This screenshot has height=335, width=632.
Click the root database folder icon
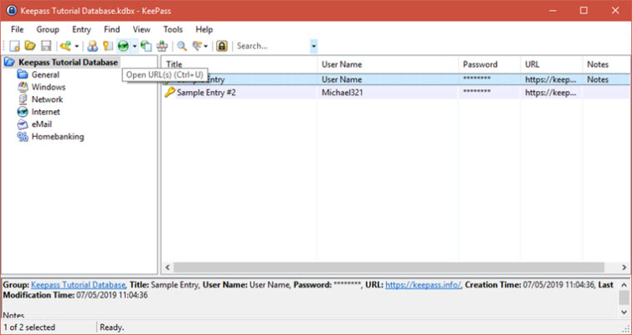coord(9,63)
